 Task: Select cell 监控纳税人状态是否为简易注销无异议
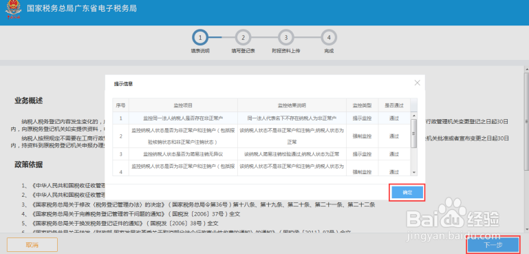(x=183, y=154)
